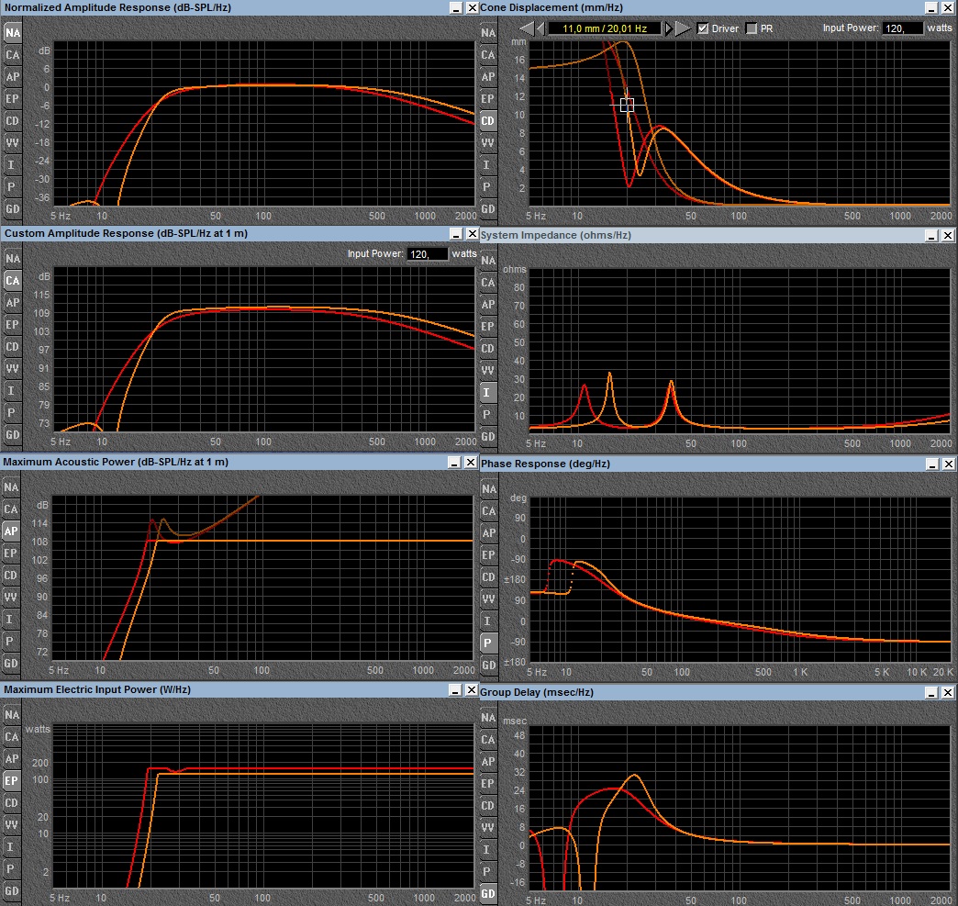The height and width of the screenshot is (906, 958).
Task: Select EP button in Cone Displacement window
Action: 487,99
